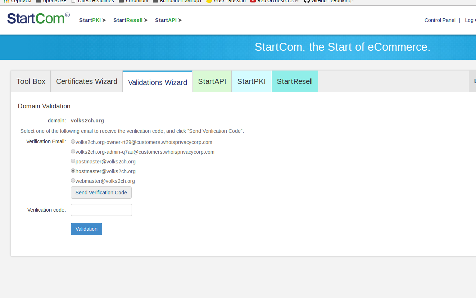
Task: Open the light blue StartPKI tab
Action: point(251,81)
